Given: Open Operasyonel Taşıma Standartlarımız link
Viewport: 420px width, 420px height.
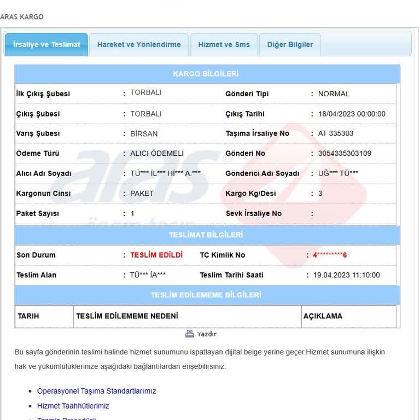Looking at the screenshot, I should tap(96, 391).
